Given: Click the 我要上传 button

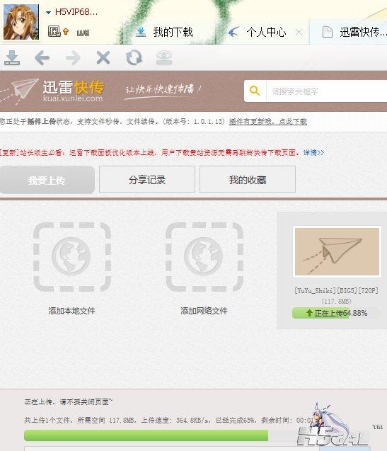Looking at the screenshot, I should (x=47, y=180).
